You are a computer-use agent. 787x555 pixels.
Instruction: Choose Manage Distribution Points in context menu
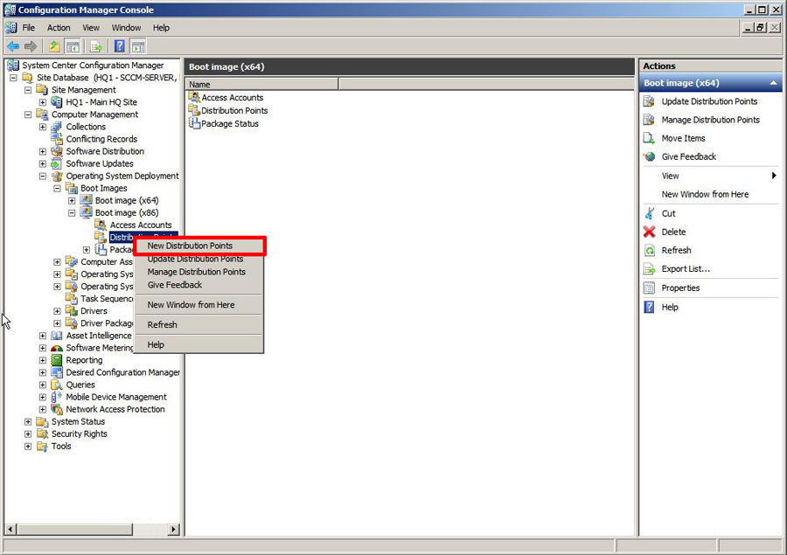pos(198,272)
